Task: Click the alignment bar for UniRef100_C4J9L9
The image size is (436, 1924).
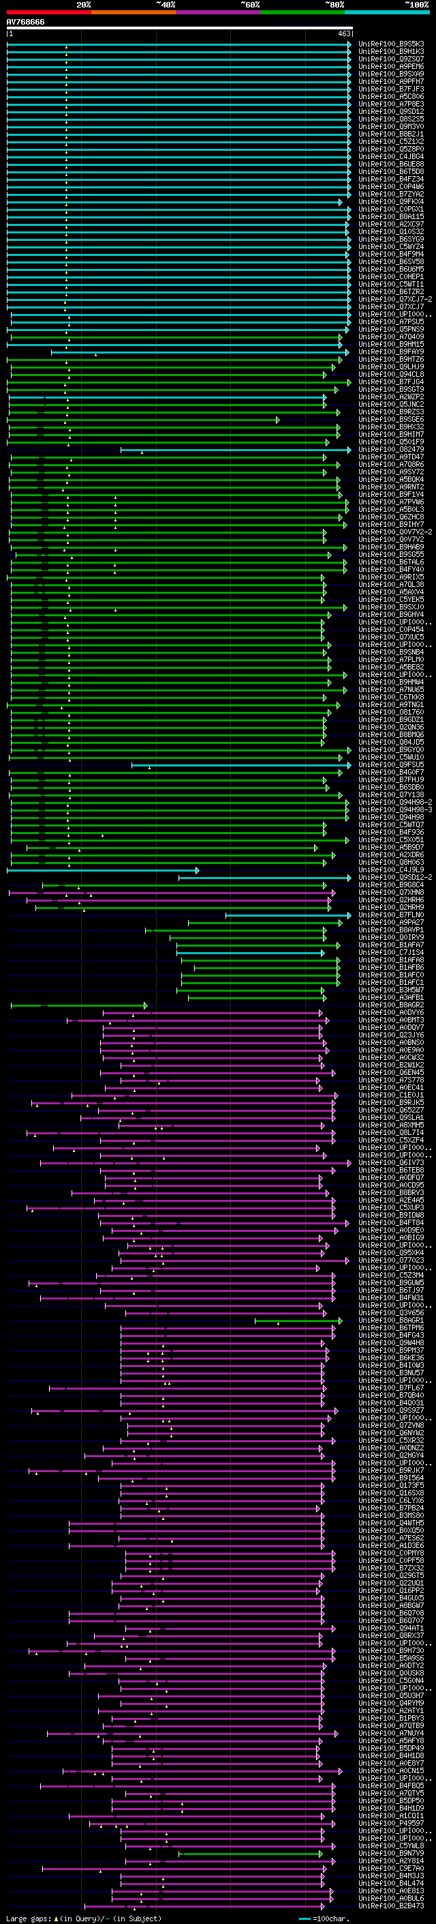Action: coord(103,870)
